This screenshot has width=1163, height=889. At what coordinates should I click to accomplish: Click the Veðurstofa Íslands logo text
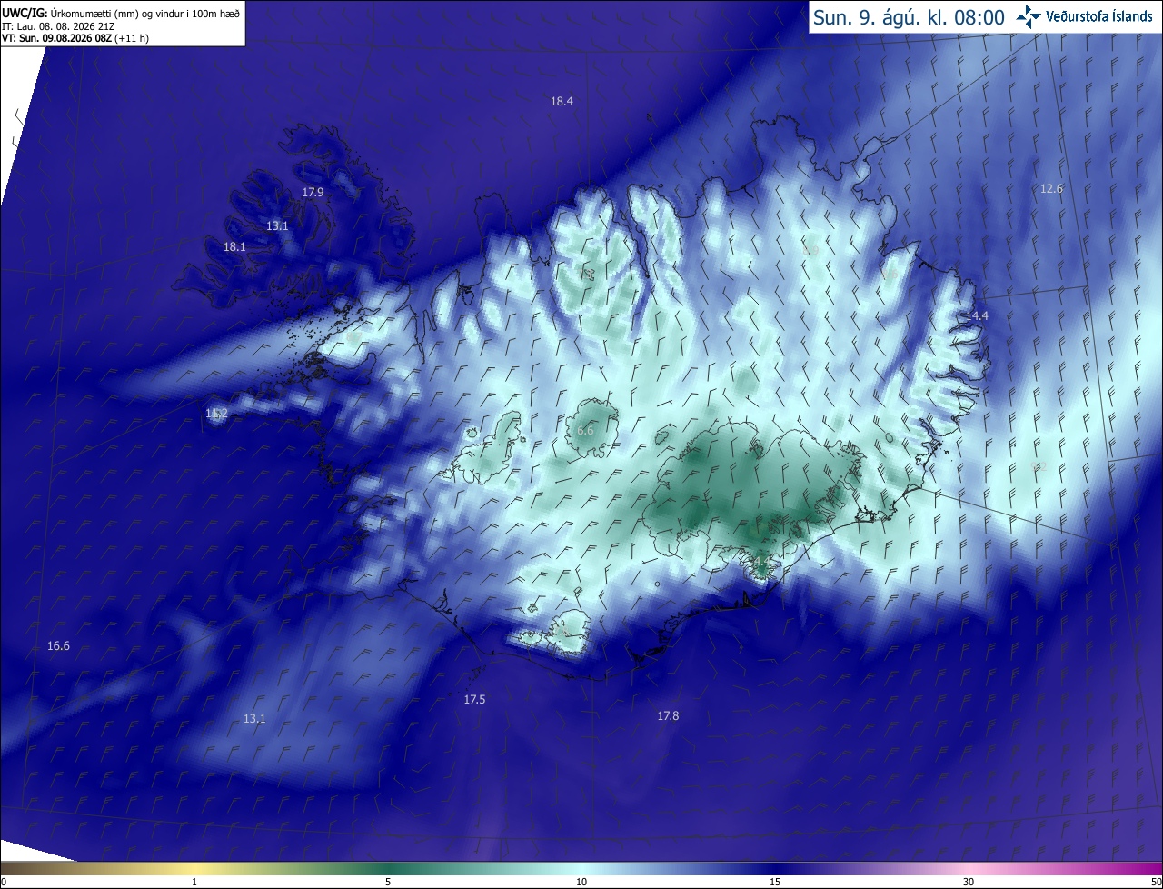(x=1099, y=17)
